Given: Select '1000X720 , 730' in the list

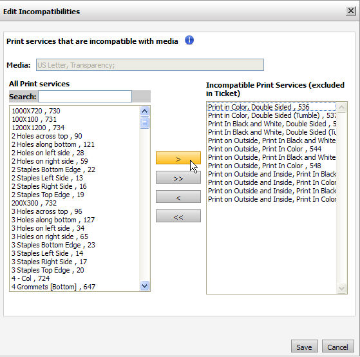Looking at the screenshot, I should [x=36, y=111].
